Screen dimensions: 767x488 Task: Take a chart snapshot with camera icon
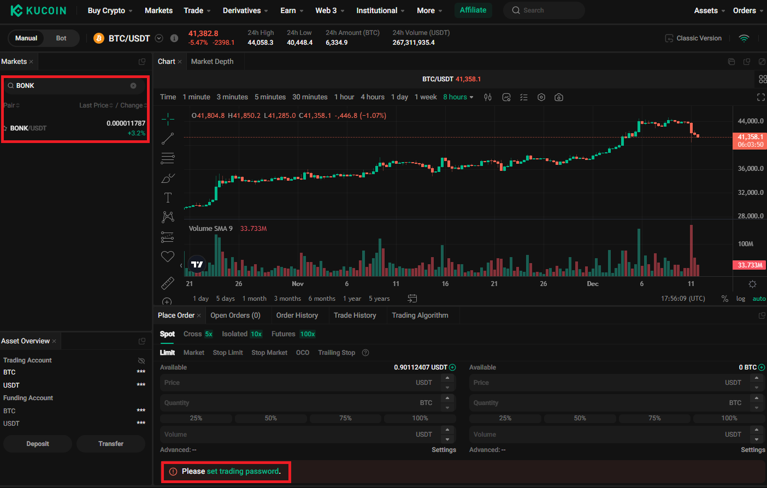559,97
